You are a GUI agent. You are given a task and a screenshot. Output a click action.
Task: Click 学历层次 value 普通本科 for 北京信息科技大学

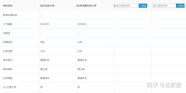[82, 60]
